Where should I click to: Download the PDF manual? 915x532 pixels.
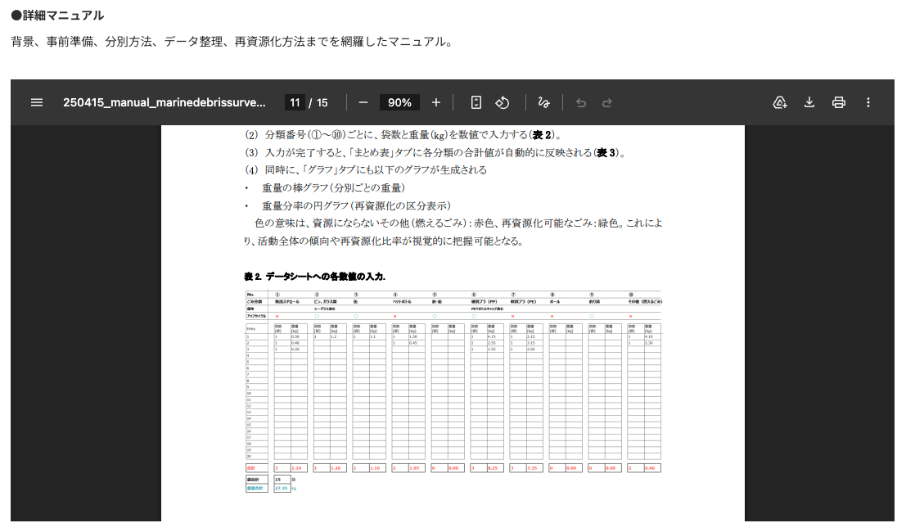pyautogui.click(x=809, y=102)
